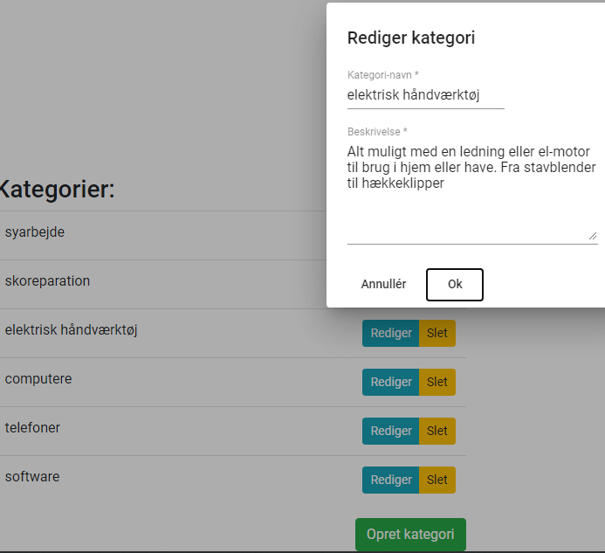The width and height of the screenshot is (605, 553).
Task: Grab the textarea resize handle
Action: tap(593, 236)
